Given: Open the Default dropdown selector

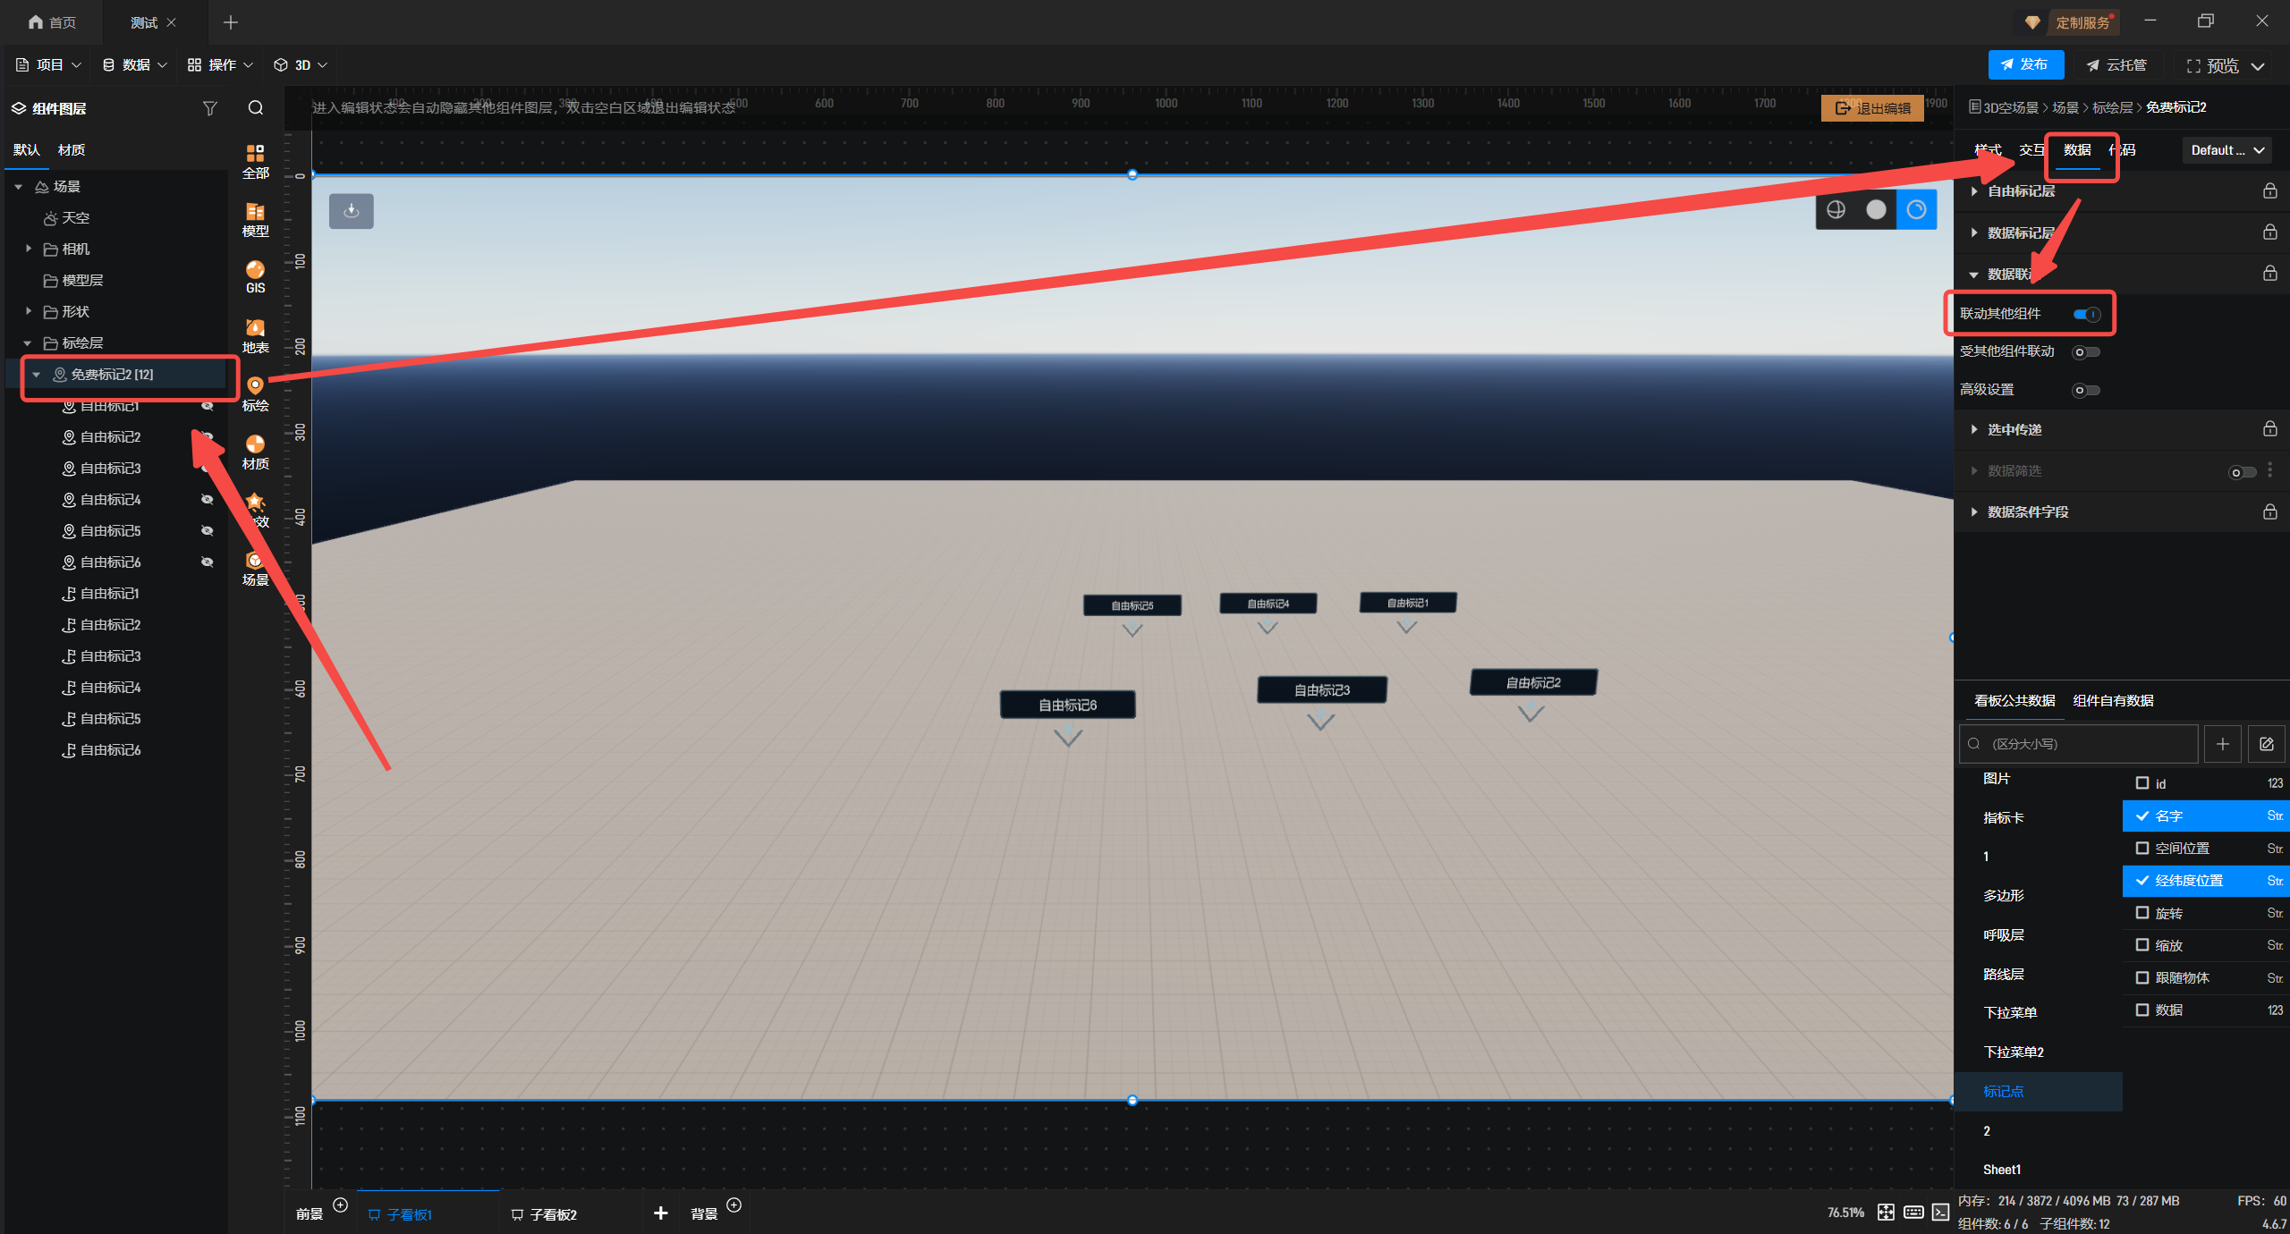Looking at the screenshot, I should pos(2226,150).
